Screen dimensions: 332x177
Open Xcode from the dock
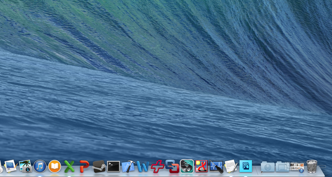pyautogui.click(x=128, y=166)
